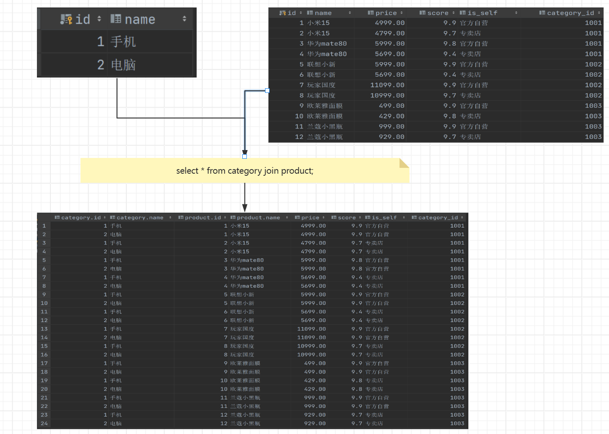Sort result table by category.name arrows
Screen dimensions: 609x434
(170, 217)
